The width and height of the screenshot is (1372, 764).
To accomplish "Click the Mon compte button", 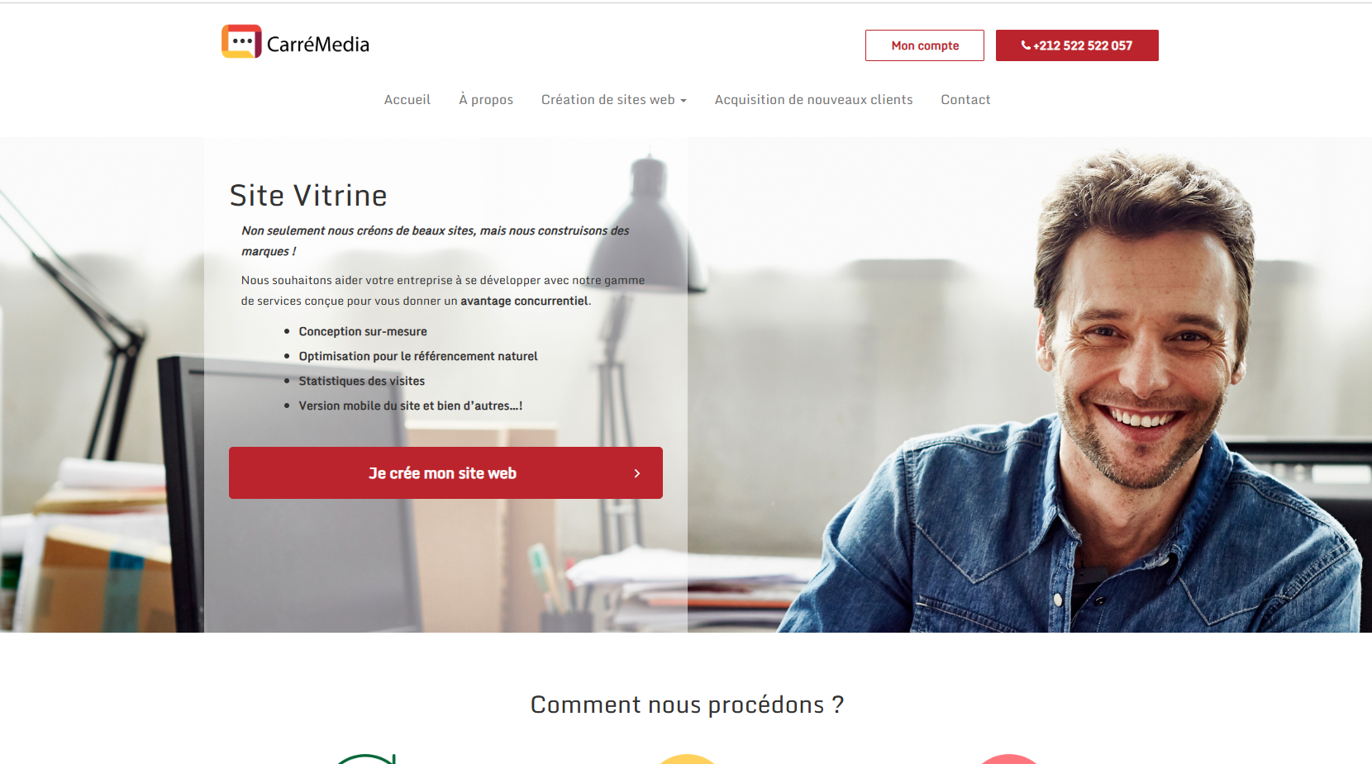I will [925, 45].
